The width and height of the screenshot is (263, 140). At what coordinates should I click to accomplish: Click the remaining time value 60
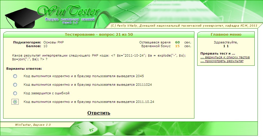click(x=177, y=42)
